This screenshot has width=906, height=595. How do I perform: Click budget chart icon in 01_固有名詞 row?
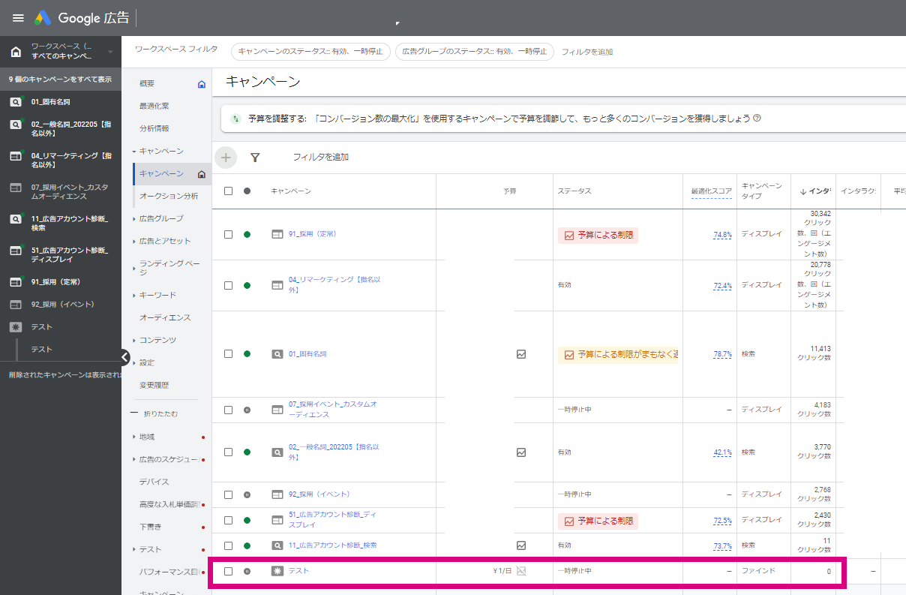click(521, 354)
